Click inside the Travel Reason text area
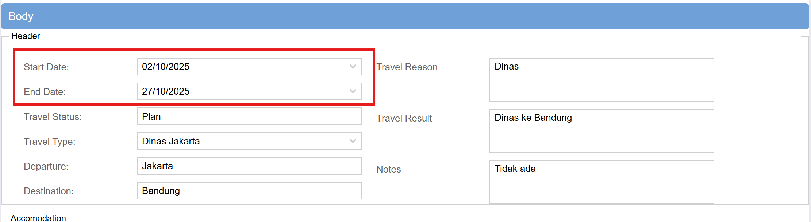This screenshot has height=222, width=811. click(x=601, y=80)
